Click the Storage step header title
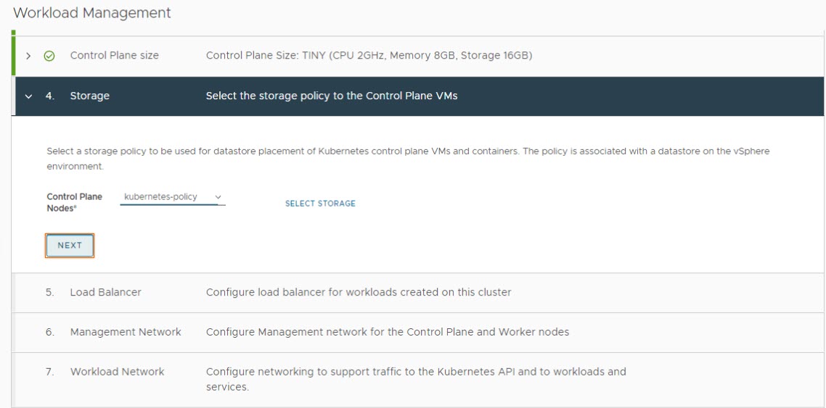Screen dimensions: 826x408 (x=89, y=96)
